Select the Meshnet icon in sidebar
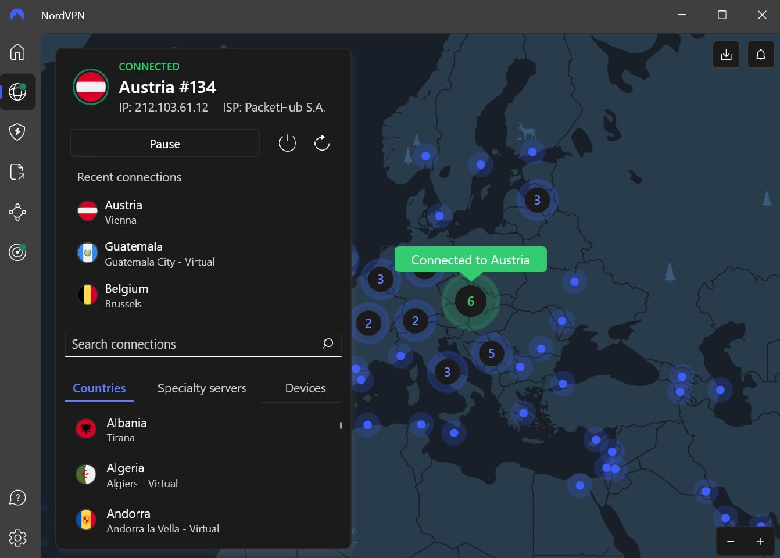The width and height of the screenshot is (780, 558). pos(17,212)
